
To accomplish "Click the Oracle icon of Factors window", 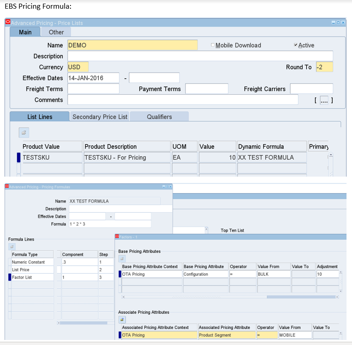I will point(117,237).
